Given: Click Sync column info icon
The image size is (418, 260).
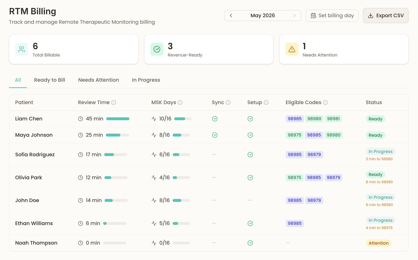Looking at the screenshot, I should (x=228, y=102).
